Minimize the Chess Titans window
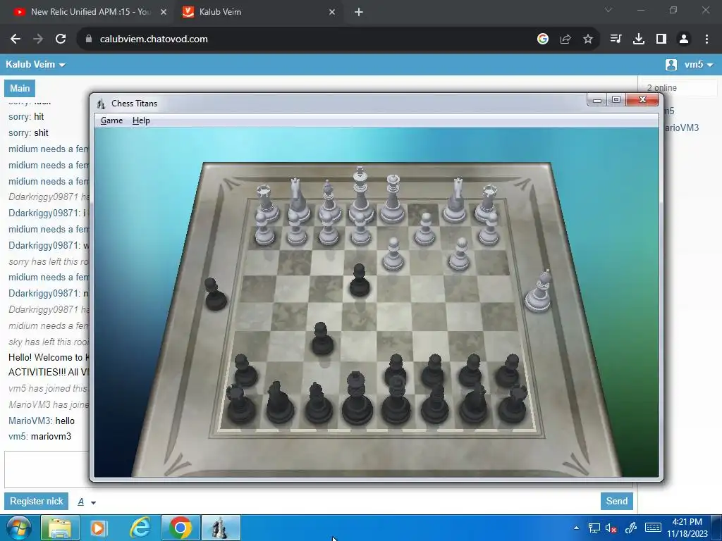Image resolution: width=722 pixels, height=541 pixels. (x=596, y=100)
